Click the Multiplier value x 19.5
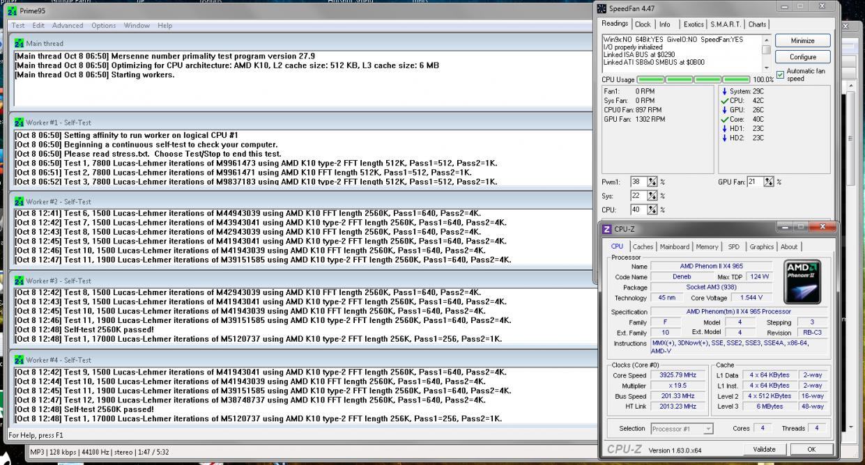Image resolution: width=865 pixels, height=465 pixels. point(678,386)
